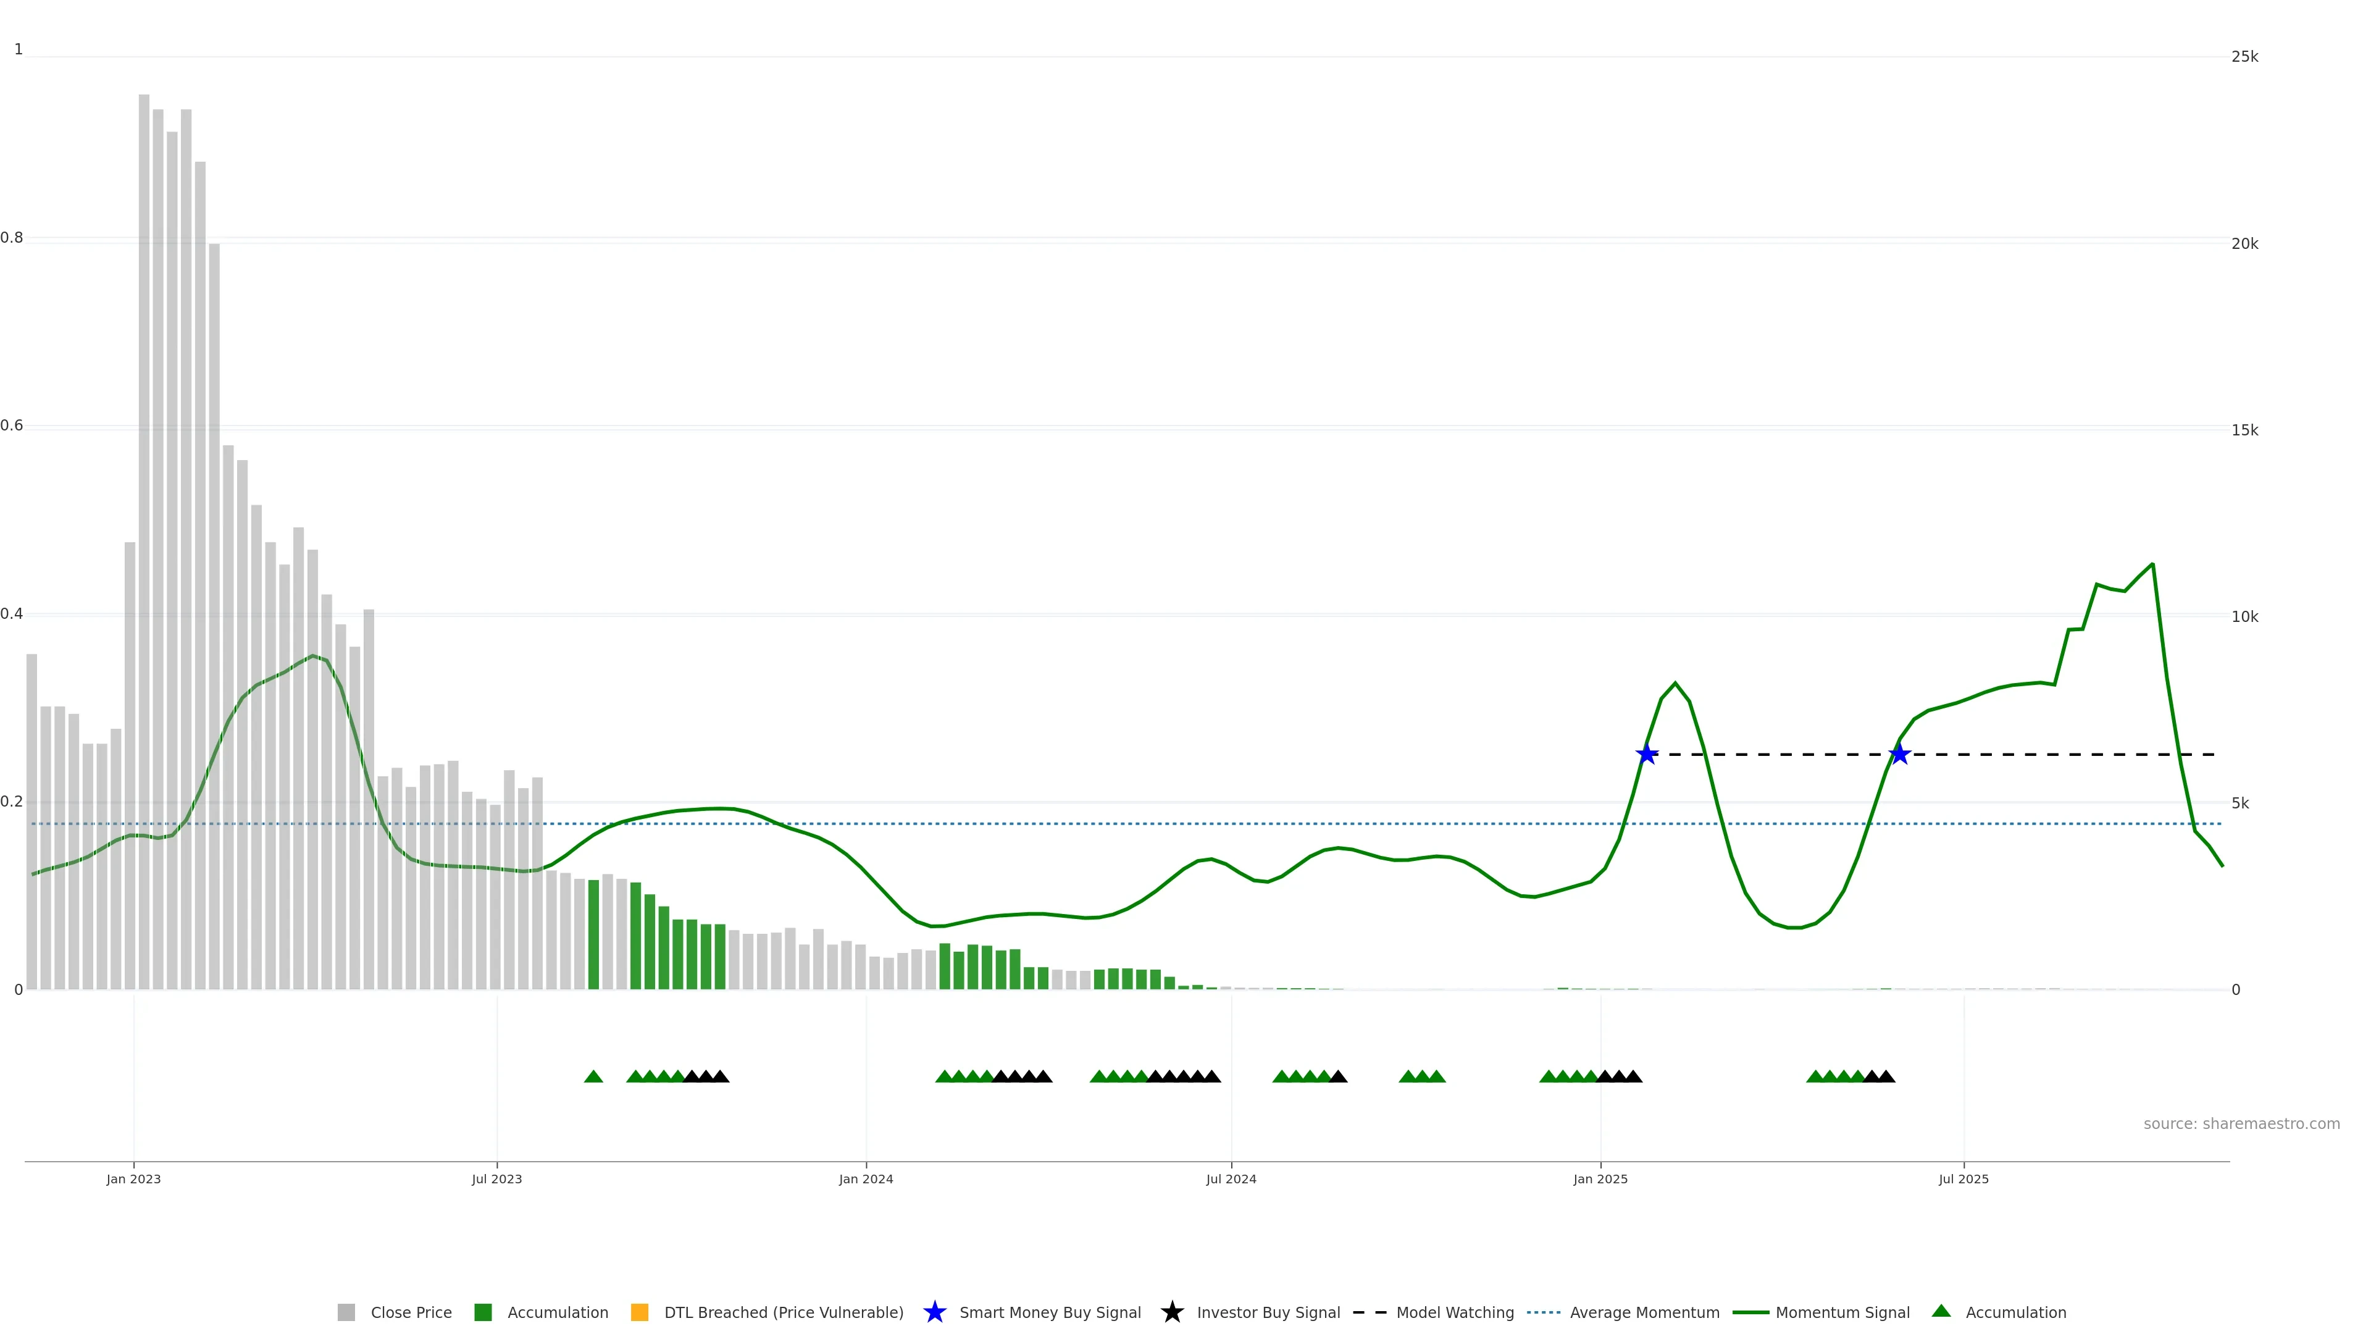Click green triangle Accumulation legend icon
The image size is (2371, 1334).
[x=1941, y=1312]
